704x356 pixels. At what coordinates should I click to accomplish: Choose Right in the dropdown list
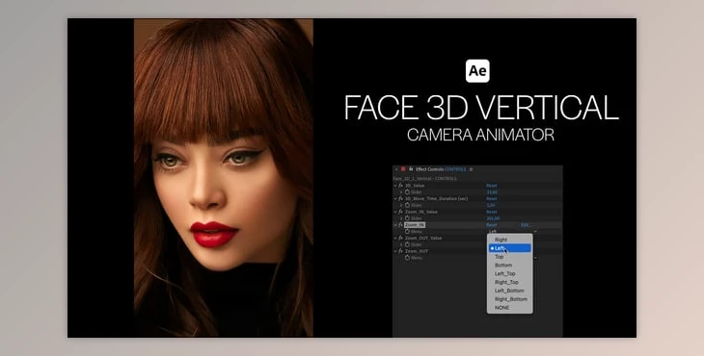coord(510,240)
